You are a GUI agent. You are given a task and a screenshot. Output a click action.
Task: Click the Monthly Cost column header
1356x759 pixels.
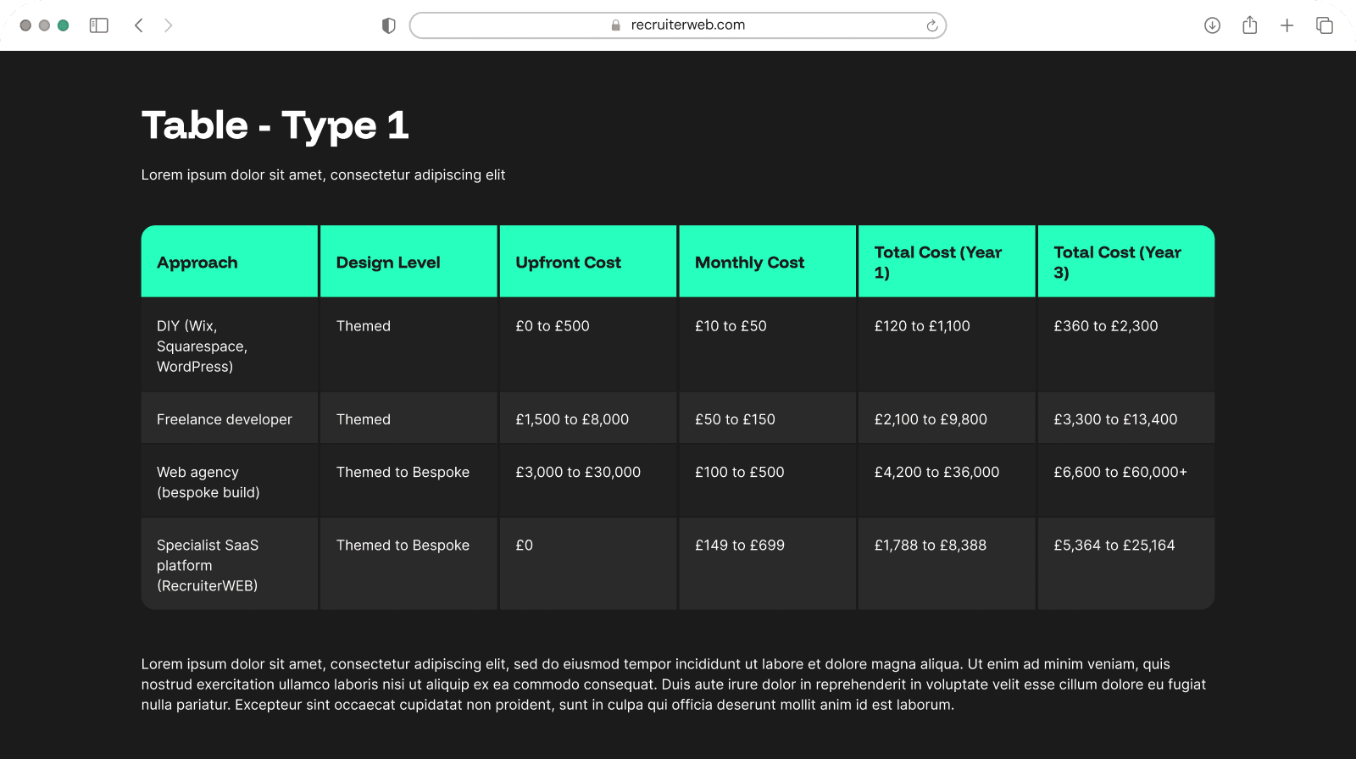coord(768,262)
